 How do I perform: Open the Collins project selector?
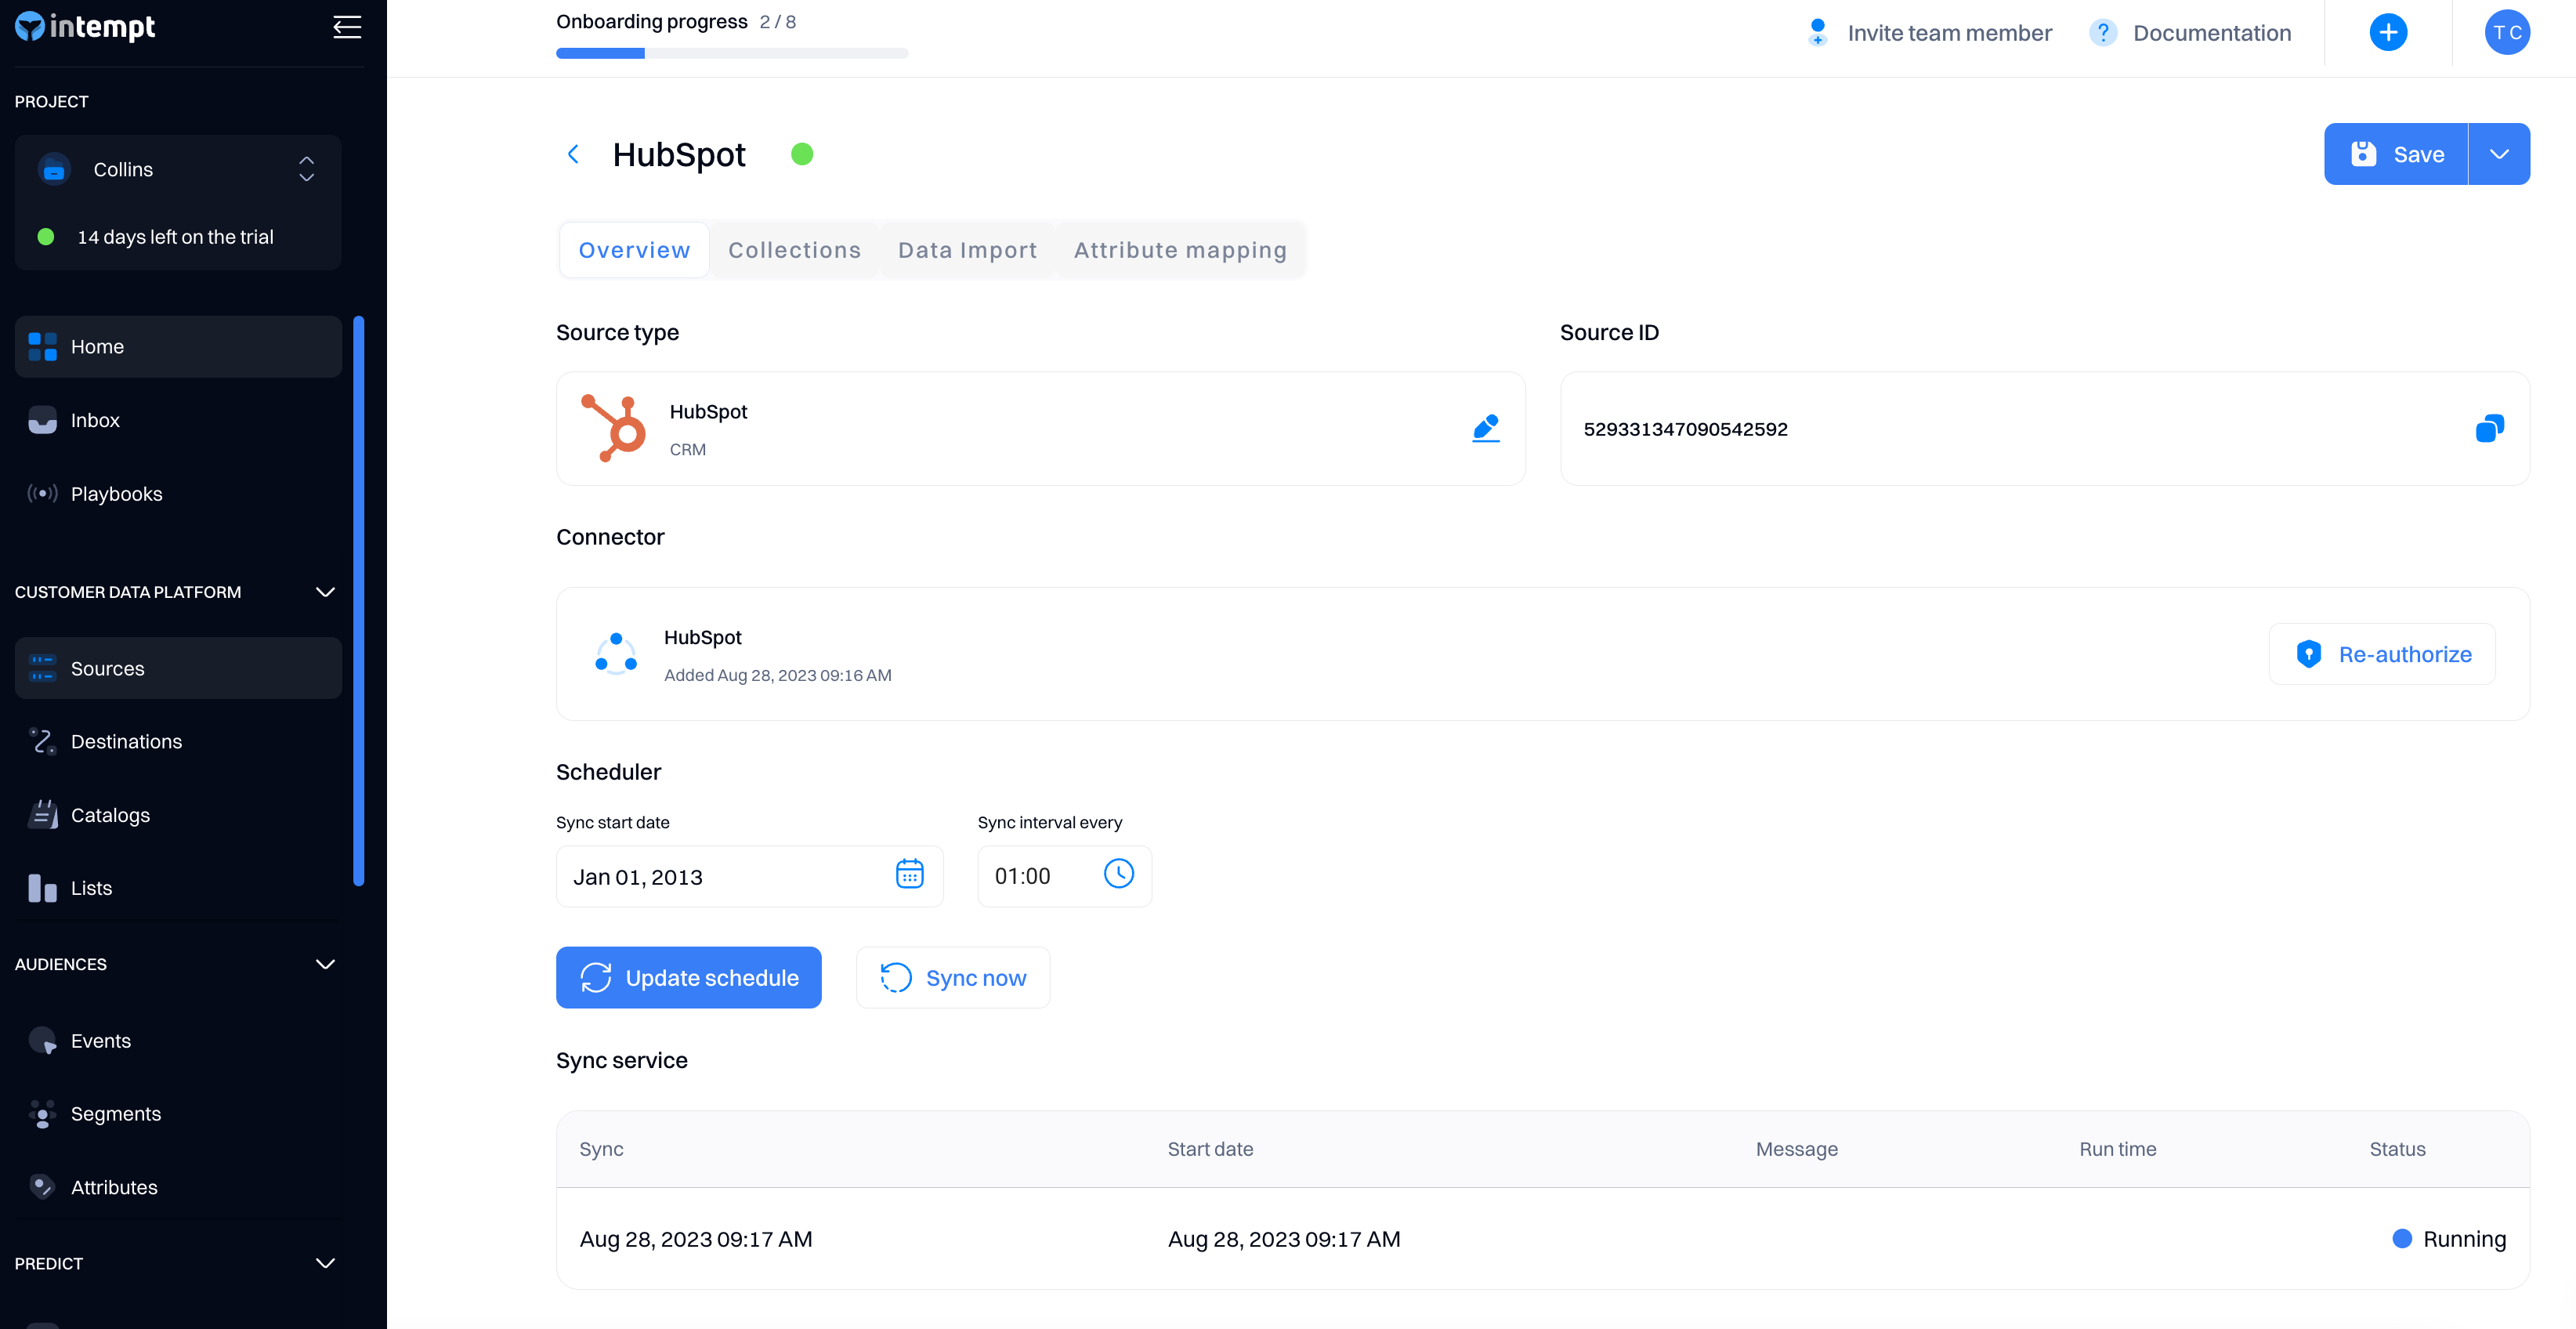pyautogui.click(x=178, y=169)
